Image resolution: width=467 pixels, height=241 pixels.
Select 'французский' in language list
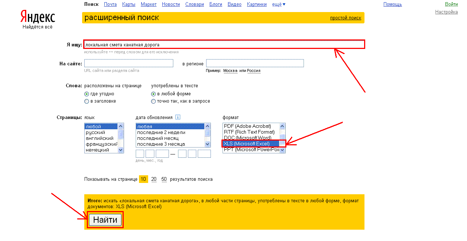tap(101, 144)
